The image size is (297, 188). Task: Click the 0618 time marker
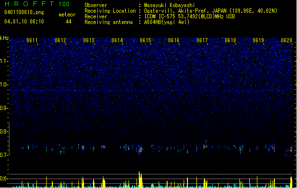230,40
